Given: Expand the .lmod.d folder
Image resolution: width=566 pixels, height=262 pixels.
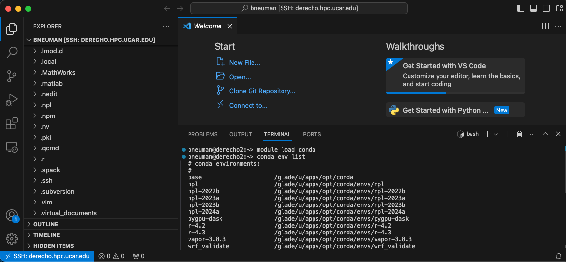Looking at the screenshot, I should (101, 51).
